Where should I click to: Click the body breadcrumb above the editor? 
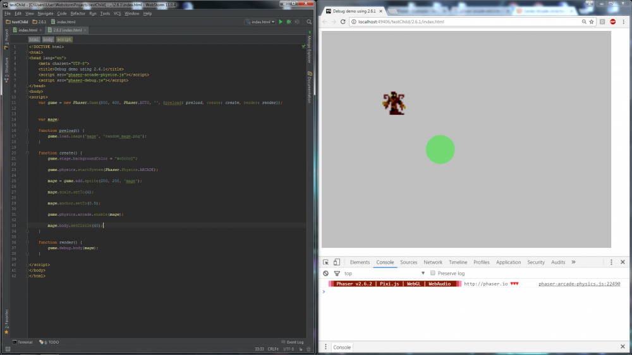click(x=47, y=39)
